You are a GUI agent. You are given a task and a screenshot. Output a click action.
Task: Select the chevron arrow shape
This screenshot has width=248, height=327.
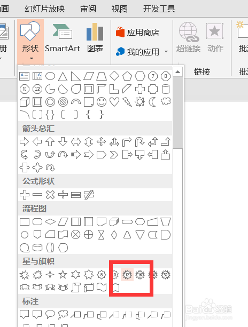pos(114,155)
